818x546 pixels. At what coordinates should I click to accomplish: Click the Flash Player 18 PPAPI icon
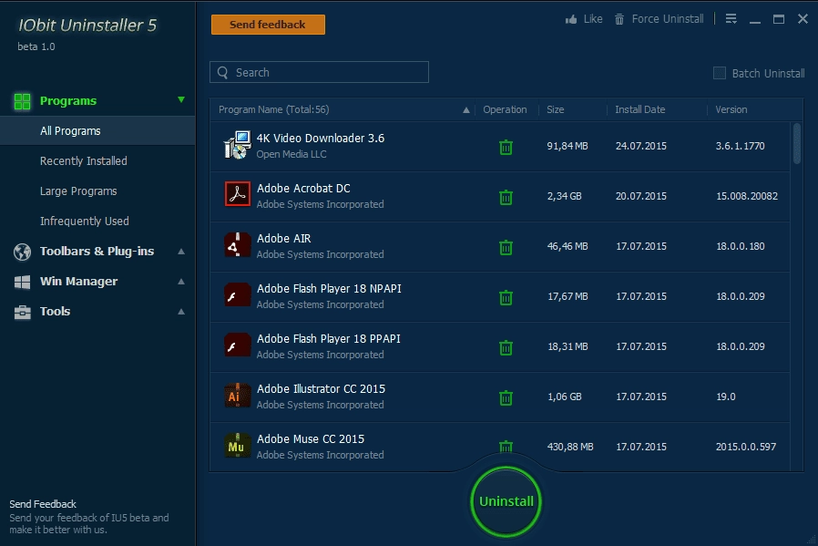tap(238, 345)
